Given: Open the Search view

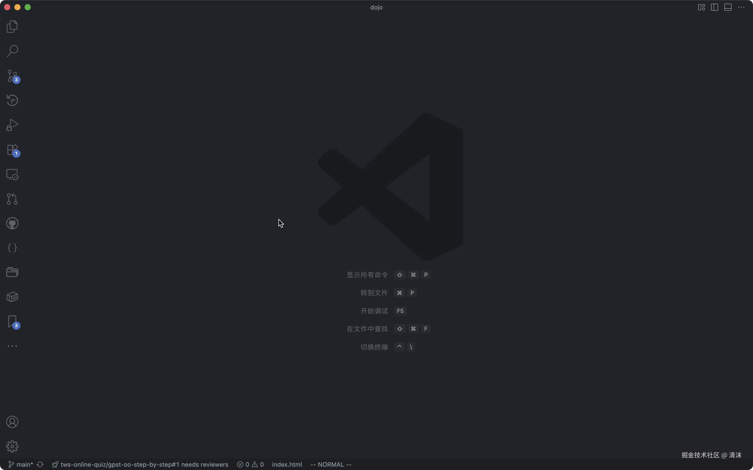Looking at the screenshot, I should (12, 51).
